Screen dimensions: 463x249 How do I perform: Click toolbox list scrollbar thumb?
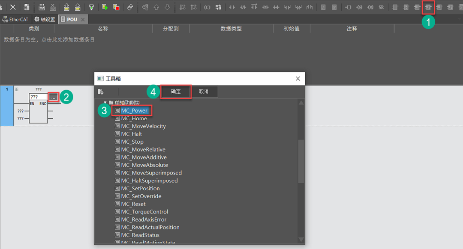tap(301, 161)
